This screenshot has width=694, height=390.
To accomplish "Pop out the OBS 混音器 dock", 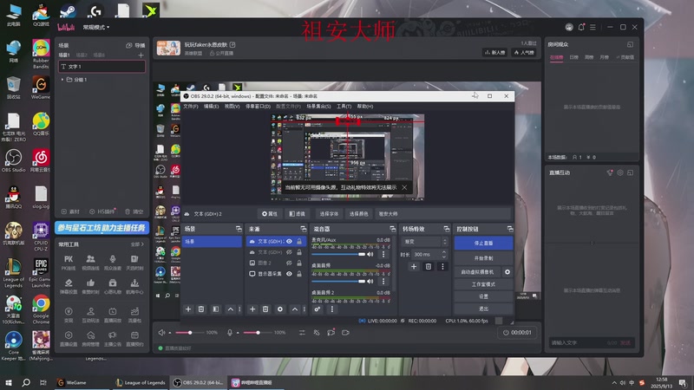I will click(x=392, y=229).
